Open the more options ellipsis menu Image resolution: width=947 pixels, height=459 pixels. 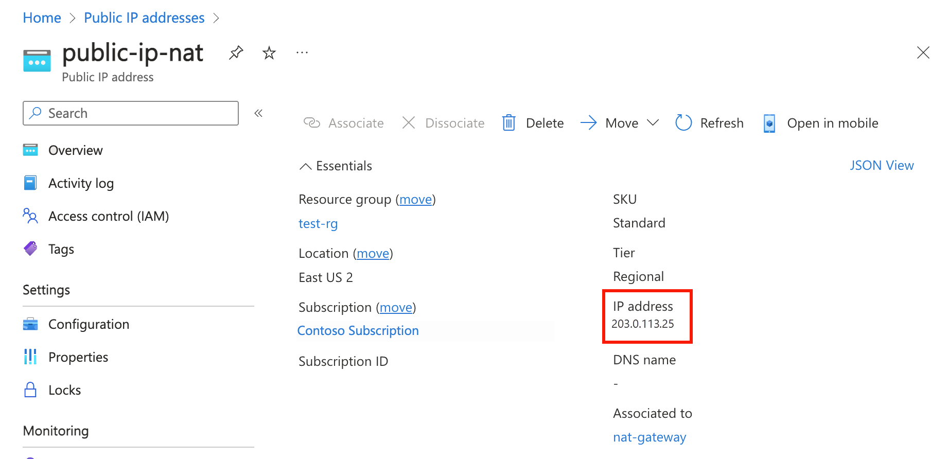tap(302, 52)
